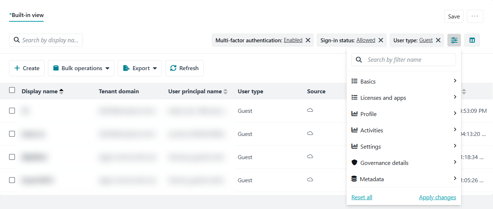Check the first guest user row
Screen dimensions: 493x209
coord(12,111)
